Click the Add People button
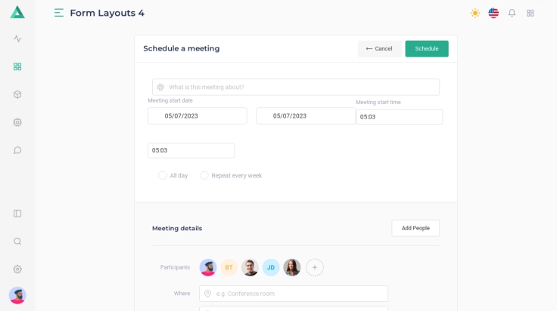 [x=415, y=228]
